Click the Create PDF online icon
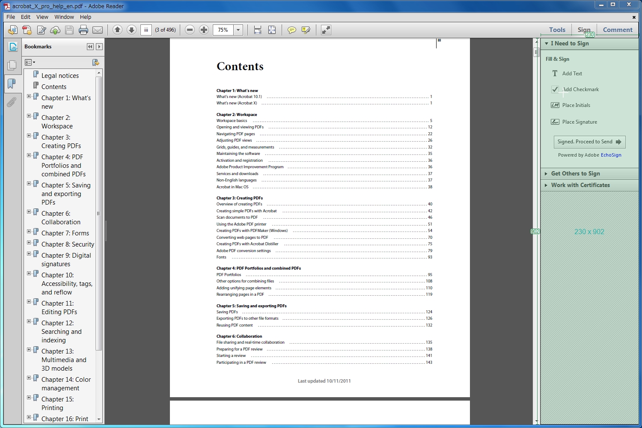 pyautogui.click(x=27, y=30)
